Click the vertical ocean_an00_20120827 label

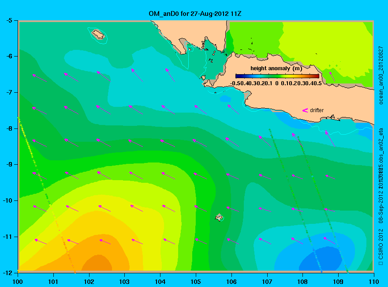381,76
